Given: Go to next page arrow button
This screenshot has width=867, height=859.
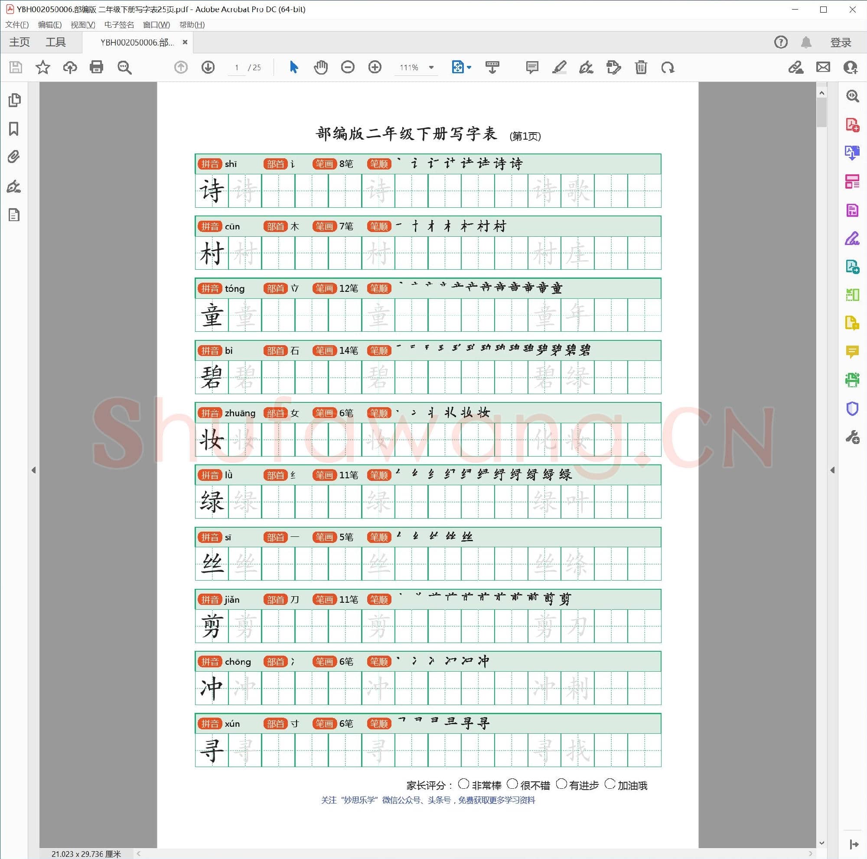Looking at the screenshot, I should [x=208, y=67].
